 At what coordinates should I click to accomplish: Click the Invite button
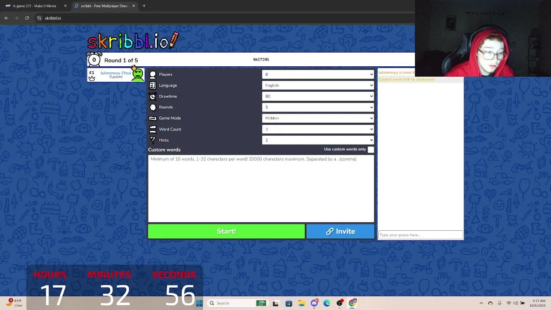pos(340,231)
